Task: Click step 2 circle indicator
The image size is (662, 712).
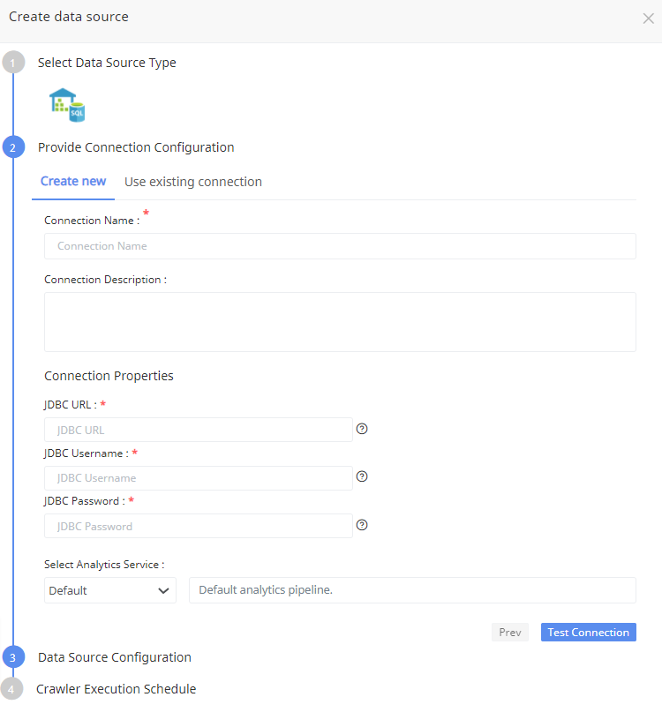Action: [13, 147]
